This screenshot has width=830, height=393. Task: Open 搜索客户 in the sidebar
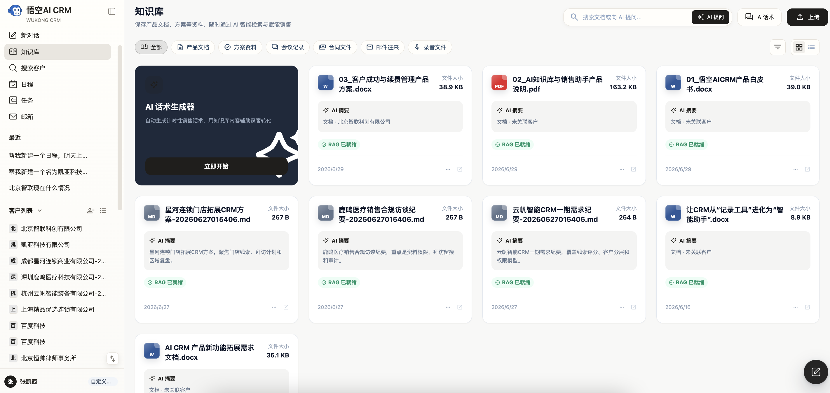(57, 68)
